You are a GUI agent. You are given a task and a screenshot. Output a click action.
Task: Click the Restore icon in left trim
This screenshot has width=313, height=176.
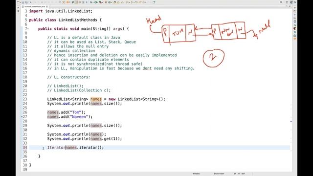tap(18, 8)
